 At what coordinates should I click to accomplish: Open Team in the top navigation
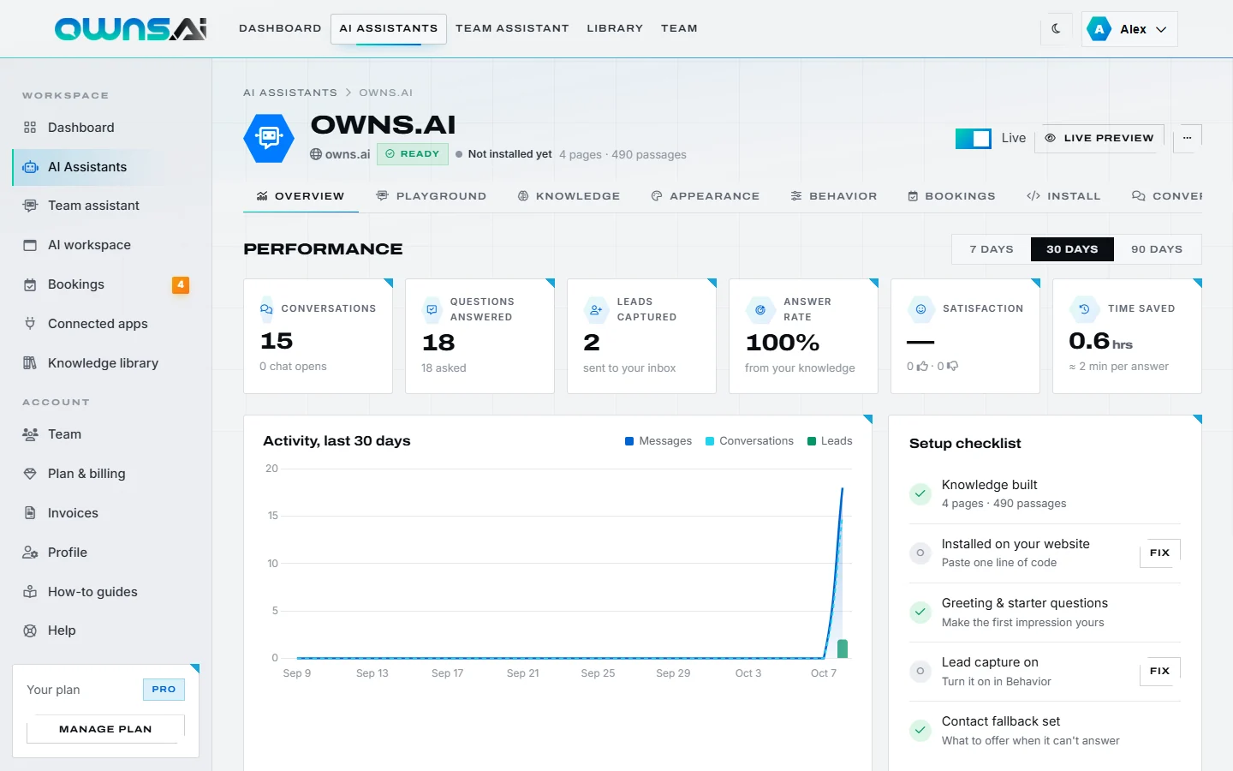click(679, 28)
